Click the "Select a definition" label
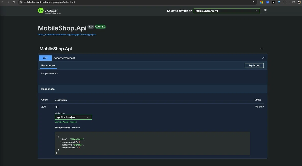This screenshot has height=166, width=302. click(179, 11)
